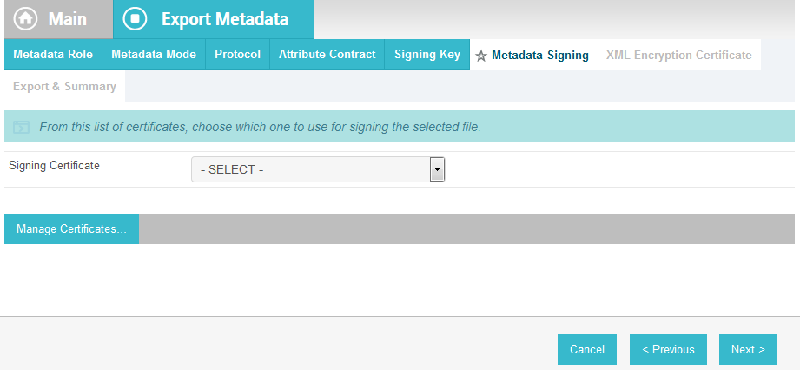Image resolution: width=800 pixels, height=370 pixels.
Task: Cancel the metadata export
Action: (x=586, y=349)
